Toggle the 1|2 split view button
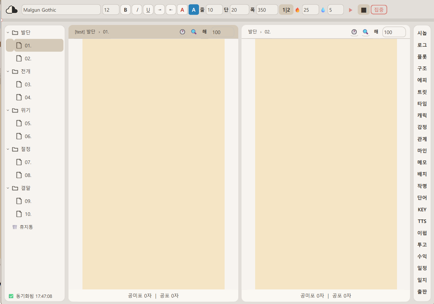434x304 pixels. pos(286,10)
